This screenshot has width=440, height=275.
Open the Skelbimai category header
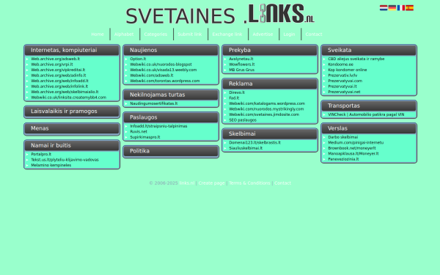(270, 134)
